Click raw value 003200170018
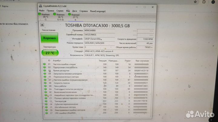 pos(140,101)
